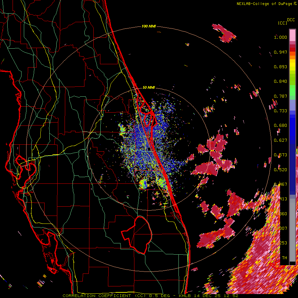The height and width of the screenshot is (298, 298).
Task: Click the KMLB station identifier in the caption
Action: (184, 296)
